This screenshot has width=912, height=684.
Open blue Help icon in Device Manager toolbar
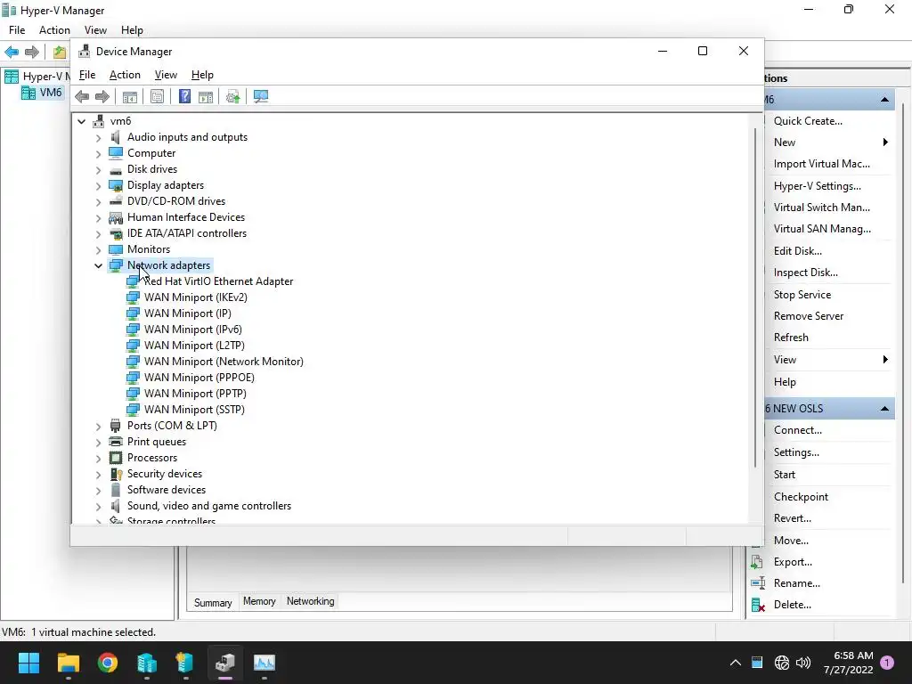pyautogui.click(x=184, y=96)
